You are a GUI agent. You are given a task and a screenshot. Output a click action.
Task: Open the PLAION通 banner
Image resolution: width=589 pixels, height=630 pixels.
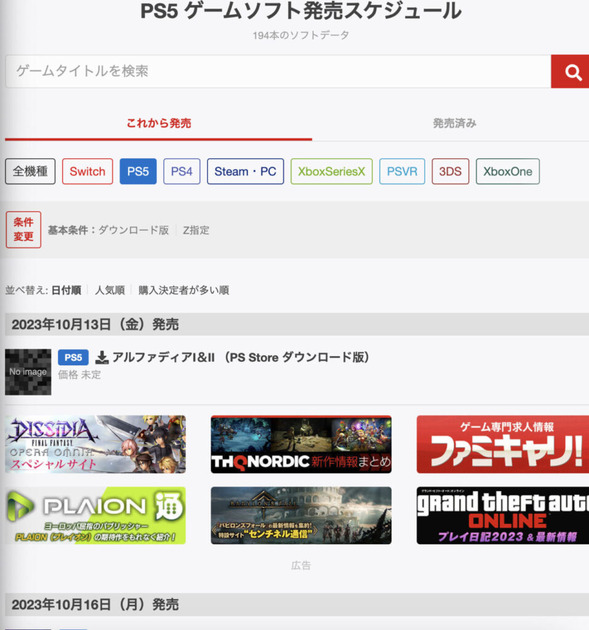click(95, 516)
